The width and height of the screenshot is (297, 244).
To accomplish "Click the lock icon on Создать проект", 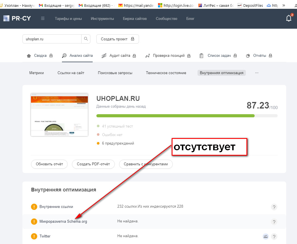I will [133, 39].
